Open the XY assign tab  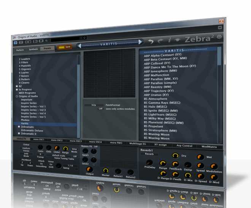[160, 145]
